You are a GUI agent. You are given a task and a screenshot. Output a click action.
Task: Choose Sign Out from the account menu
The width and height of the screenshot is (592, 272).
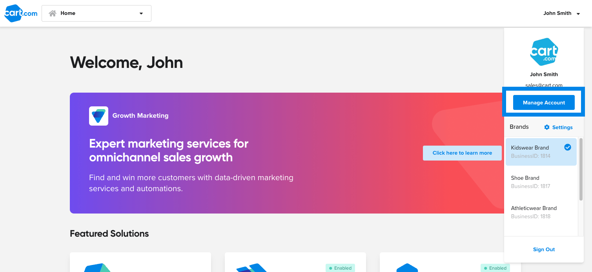544,249
